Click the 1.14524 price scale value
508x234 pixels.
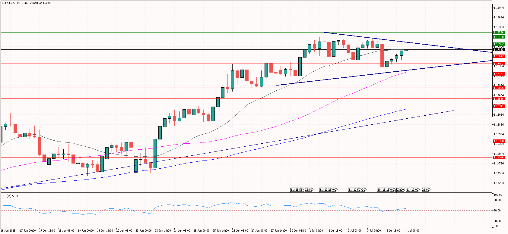point(499,173)
